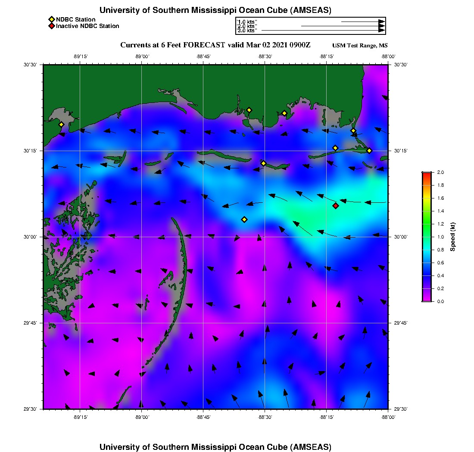Image resolution: width=474 pixels, height=452 pixels.
Task: Click the red inactive NDBC station marker on map
Action: pyautogui.click(x=336, y=206)
